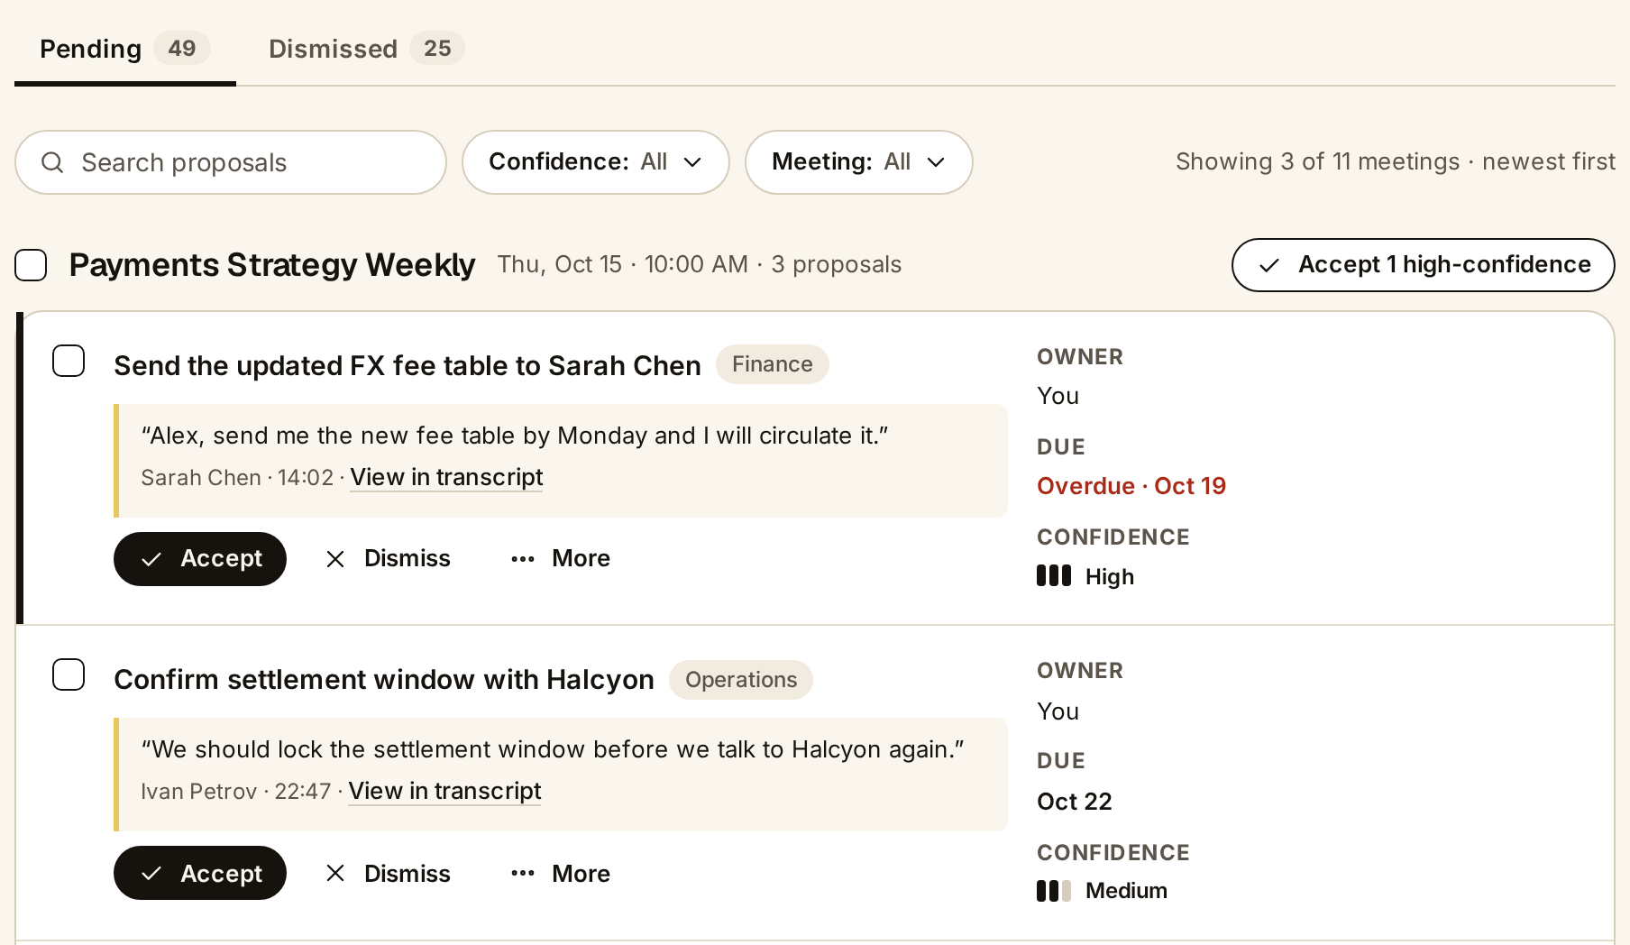
Task: Accept the Halcyon settlement window proposal
Action: (200, 873)
